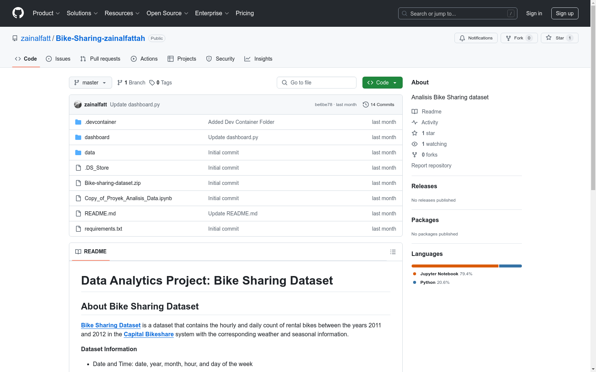Open the .DS_Store file
The width and height of the screenshot is (596, 372).
click(x=96, y=168)
